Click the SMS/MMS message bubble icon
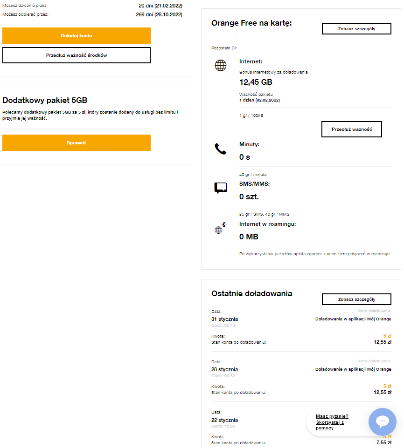The height and width of the screenshot is (448, 404). pyautogui.click(x=220, y=188)
